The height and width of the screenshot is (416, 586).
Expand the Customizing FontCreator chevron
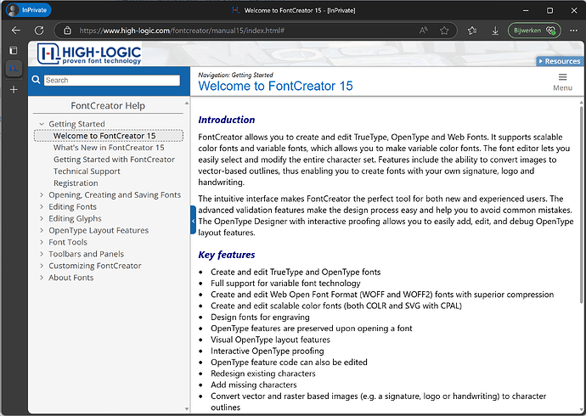(x=42, y=266)
